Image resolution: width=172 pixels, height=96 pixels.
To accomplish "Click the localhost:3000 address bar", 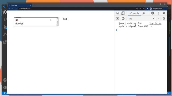I will pyautogui.click(x=77, y=9).
